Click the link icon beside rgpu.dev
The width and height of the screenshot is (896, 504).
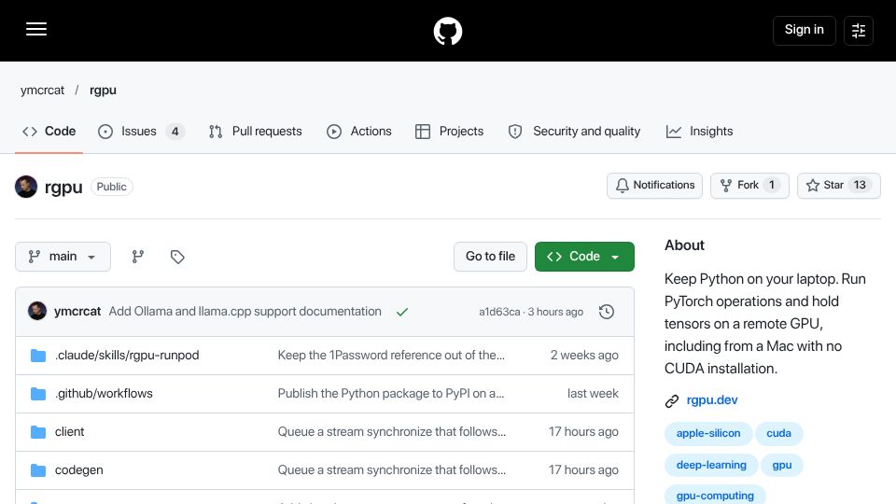pos(672,401)
